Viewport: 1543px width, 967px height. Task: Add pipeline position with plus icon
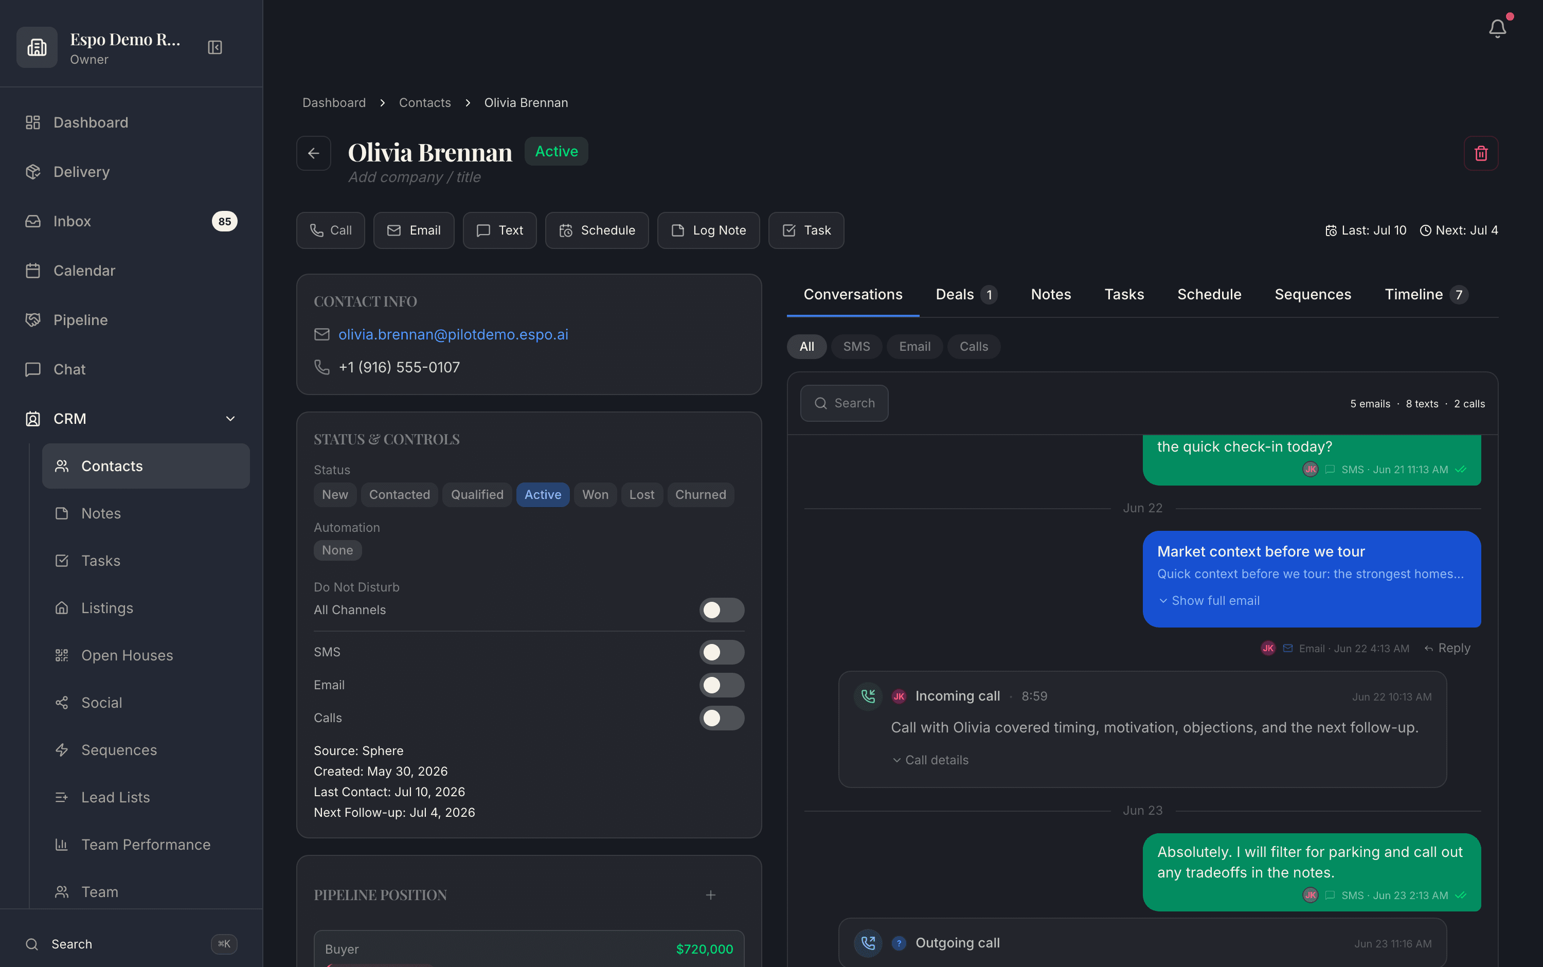710,894
